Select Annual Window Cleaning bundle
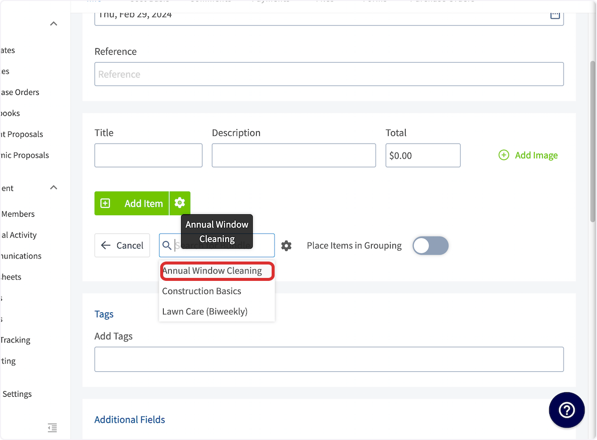The image size is (597, 440). click(x=217, y=271)
